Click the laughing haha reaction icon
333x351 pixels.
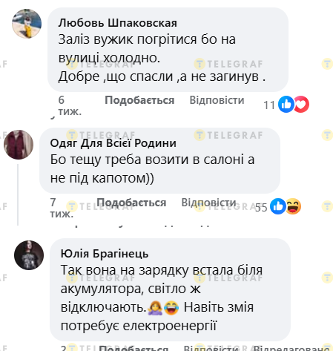(x=294, y=206)
